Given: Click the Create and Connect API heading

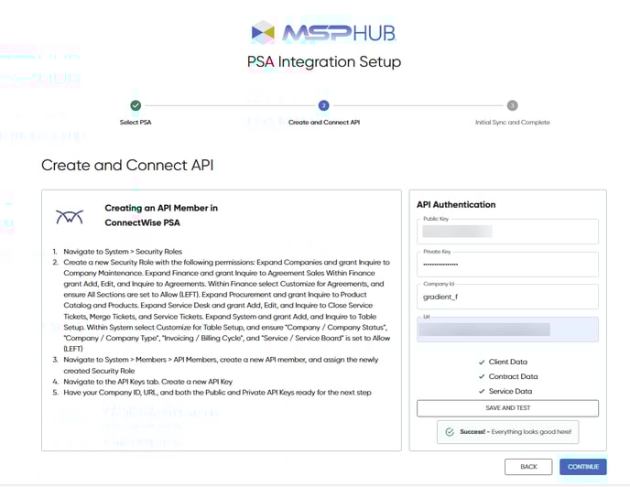Looking at the screenshot, I should click(127, 165).
